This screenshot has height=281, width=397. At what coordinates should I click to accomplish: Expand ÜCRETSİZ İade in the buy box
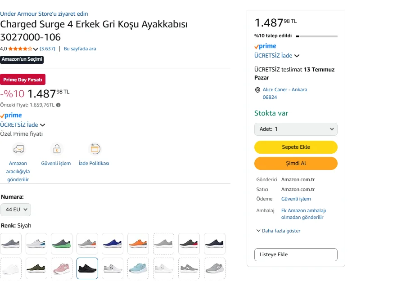click(x=277, y=56)
